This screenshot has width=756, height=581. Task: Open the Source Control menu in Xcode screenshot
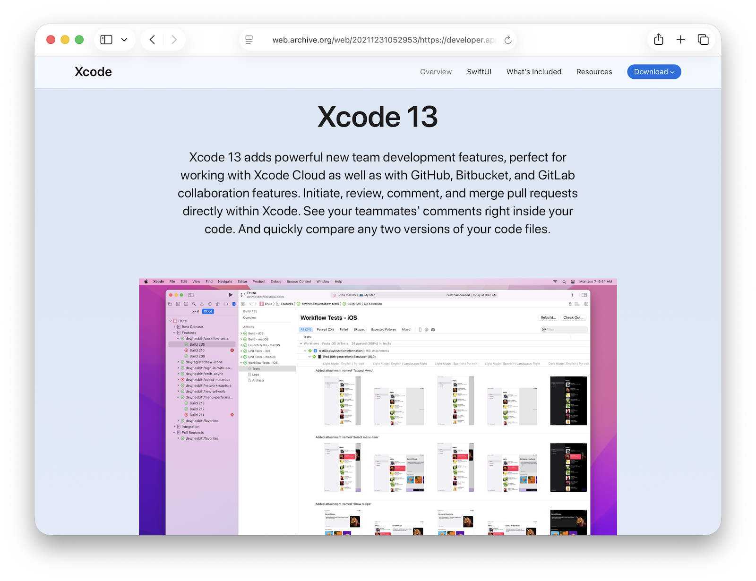click(299, 282)
